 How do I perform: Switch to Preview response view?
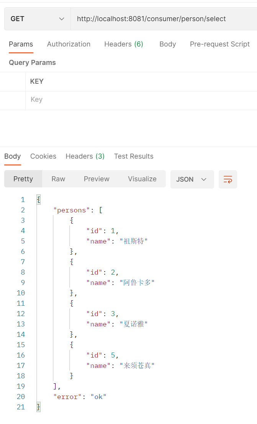97,179
